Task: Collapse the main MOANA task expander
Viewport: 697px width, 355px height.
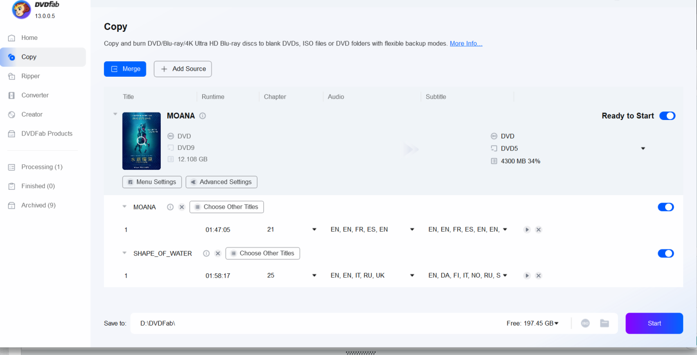Action: pos(115,114)
